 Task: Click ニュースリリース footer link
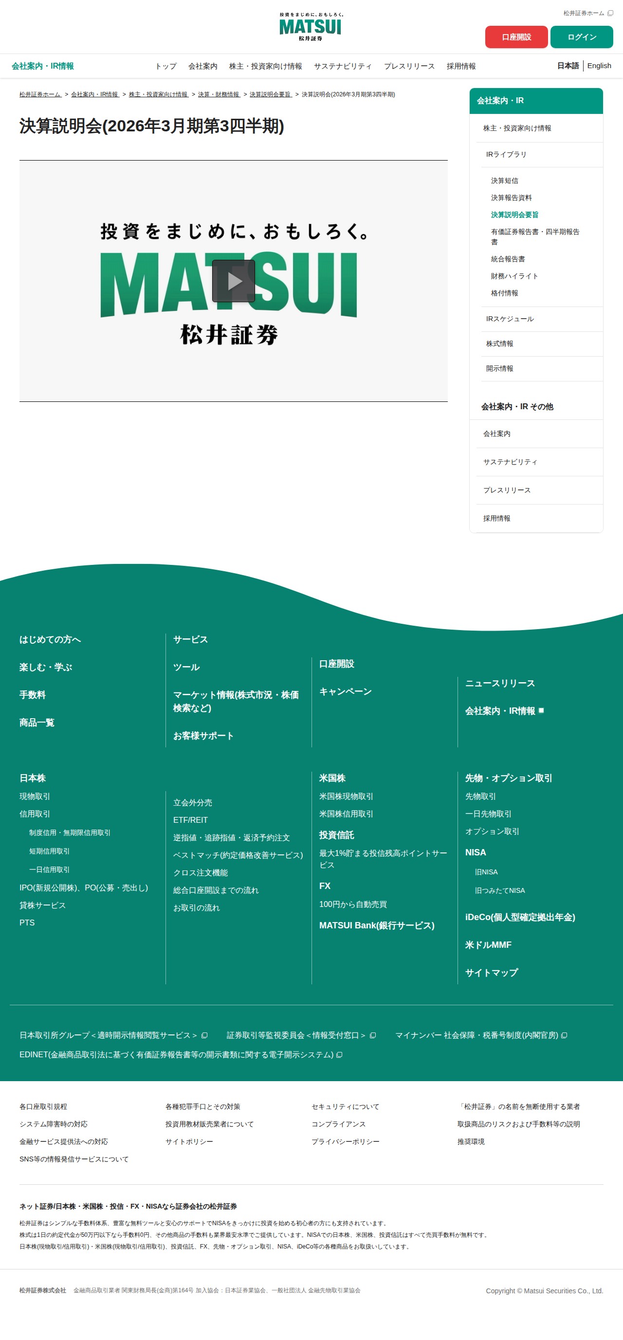tap(500, 683)
